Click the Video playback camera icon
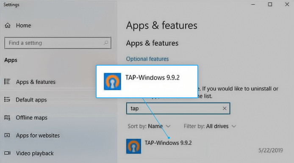The image size is (294, 163). pos(7,153)
